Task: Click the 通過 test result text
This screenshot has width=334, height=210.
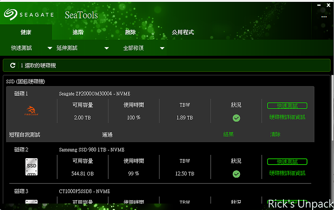Action: tap(107, 135)
